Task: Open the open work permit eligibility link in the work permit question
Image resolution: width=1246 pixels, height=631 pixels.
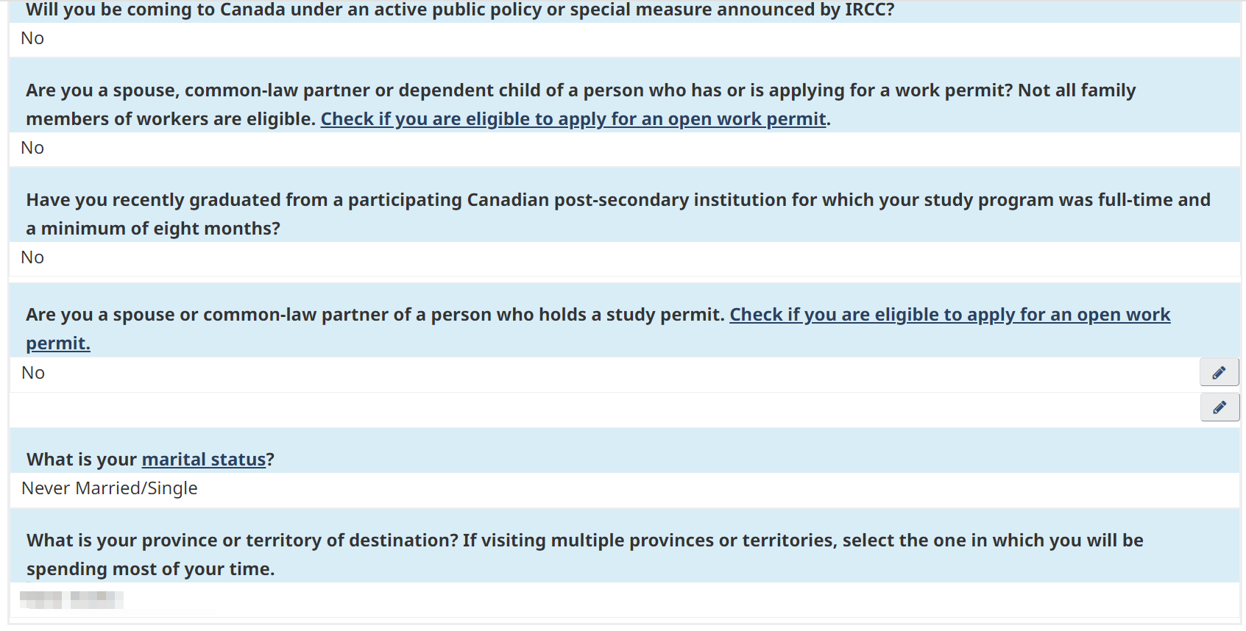Action: click(x=573, y=119)
